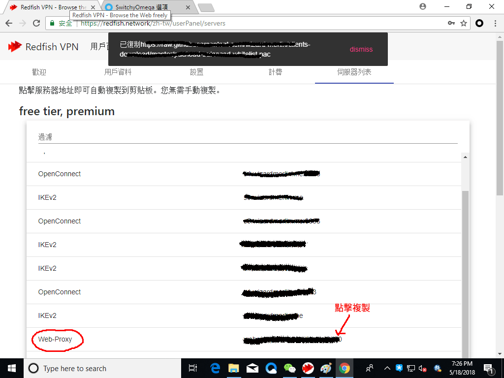Open WeChat from the taskbar
Image resolution: width=504 pixels, height=378 pixels.
pyautogui.click(x=289, y=368)
